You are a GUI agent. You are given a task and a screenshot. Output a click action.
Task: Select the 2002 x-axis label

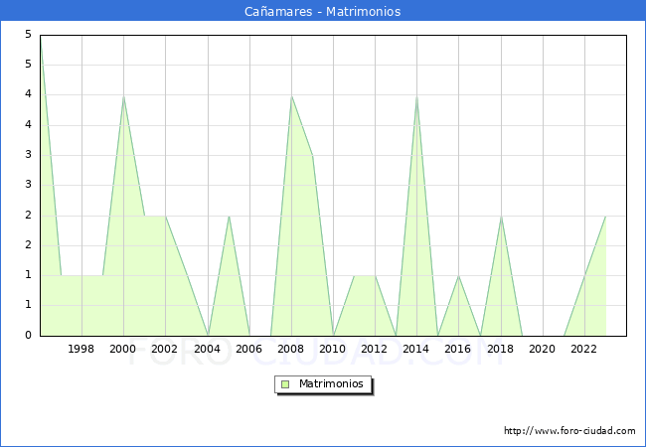point(164,349)
